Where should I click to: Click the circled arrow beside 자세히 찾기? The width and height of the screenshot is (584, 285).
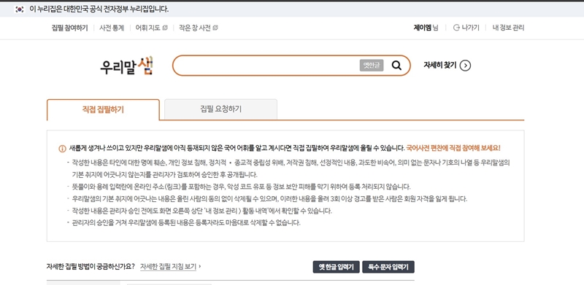pos(465,66)
